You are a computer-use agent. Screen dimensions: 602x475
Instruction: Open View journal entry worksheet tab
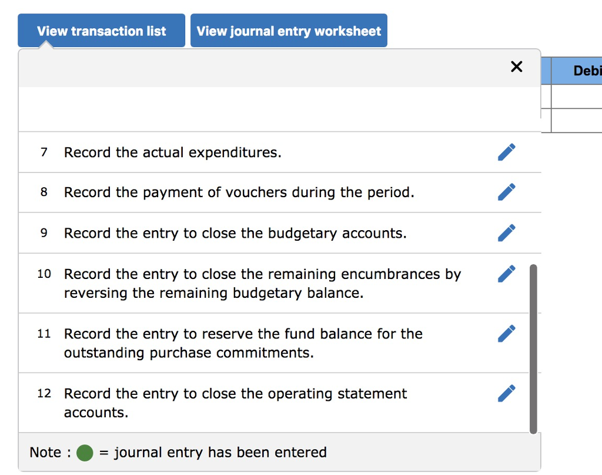[x=289, y=31]
